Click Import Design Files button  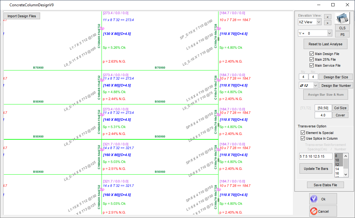pos(22,16)
